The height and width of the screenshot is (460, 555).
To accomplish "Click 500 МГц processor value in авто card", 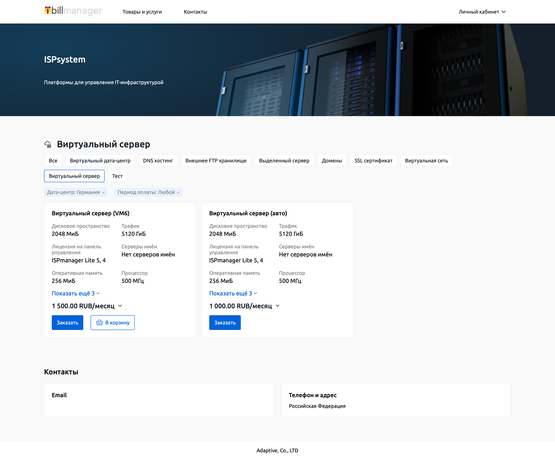I will click(x=290, y=281).
